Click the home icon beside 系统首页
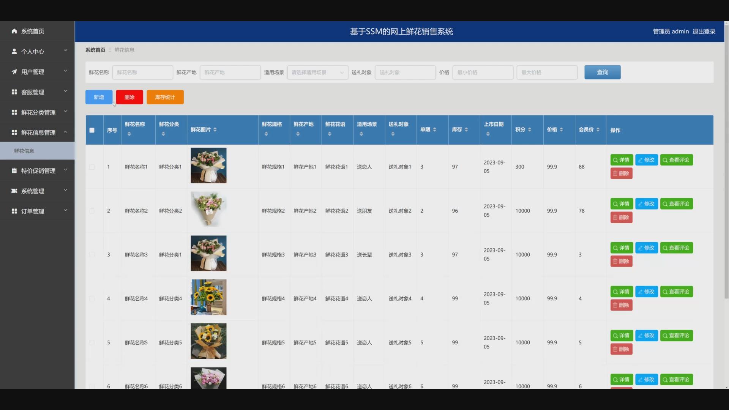Screen dimensions: 729x410 click(14, 31)
